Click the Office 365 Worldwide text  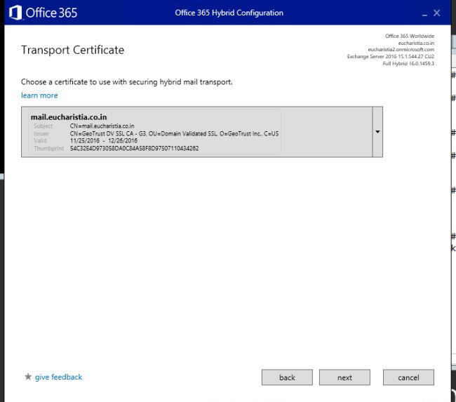pos(410,36)
